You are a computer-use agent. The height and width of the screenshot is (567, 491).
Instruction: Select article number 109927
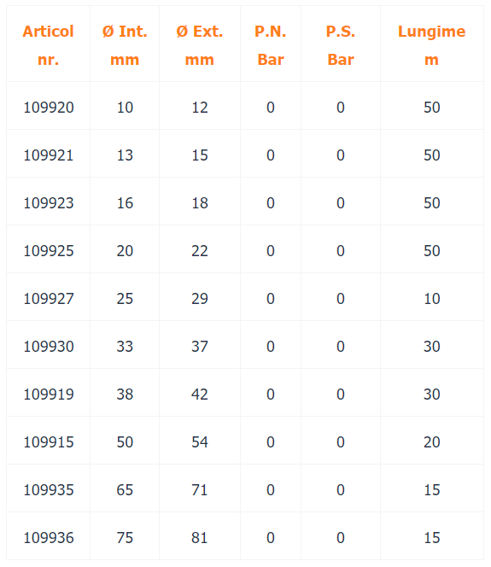pos(49,298)
